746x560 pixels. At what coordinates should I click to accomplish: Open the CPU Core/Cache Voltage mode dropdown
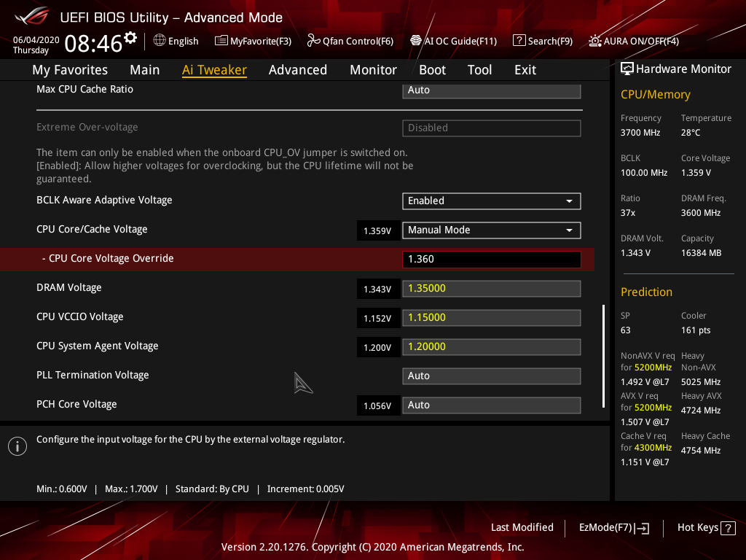491,230
